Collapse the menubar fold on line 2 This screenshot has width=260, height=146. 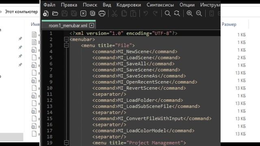pyautogui.click(x=66, y=39)
